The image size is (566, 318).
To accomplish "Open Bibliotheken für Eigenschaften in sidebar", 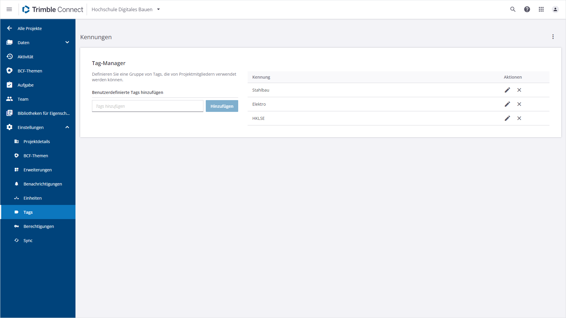I will tap(44, 113).
